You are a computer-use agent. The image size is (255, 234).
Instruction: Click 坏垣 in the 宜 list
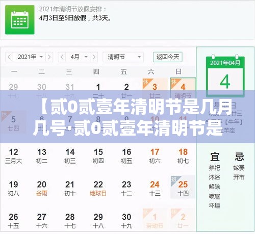pos(215,205)
